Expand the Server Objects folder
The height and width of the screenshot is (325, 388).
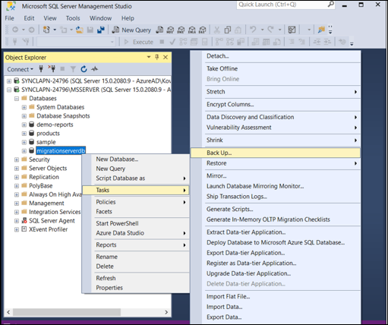(x=17, y=169)
